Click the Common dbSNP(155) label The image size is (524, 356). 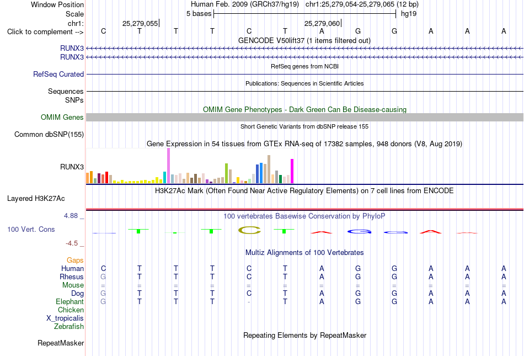[x=49, y=134]
